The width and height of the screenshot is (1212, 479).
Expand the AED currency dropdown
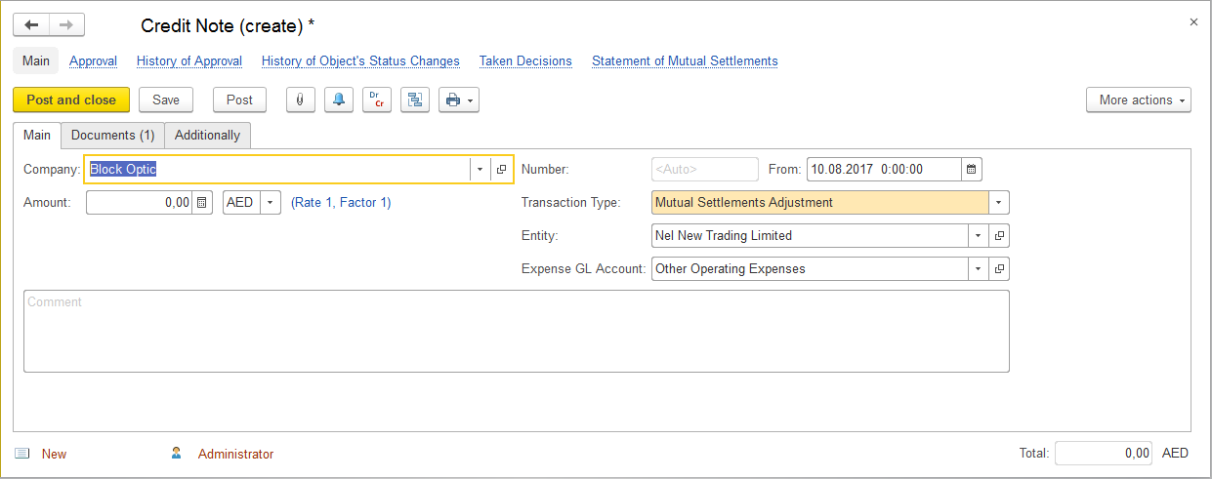click(271, 203)
